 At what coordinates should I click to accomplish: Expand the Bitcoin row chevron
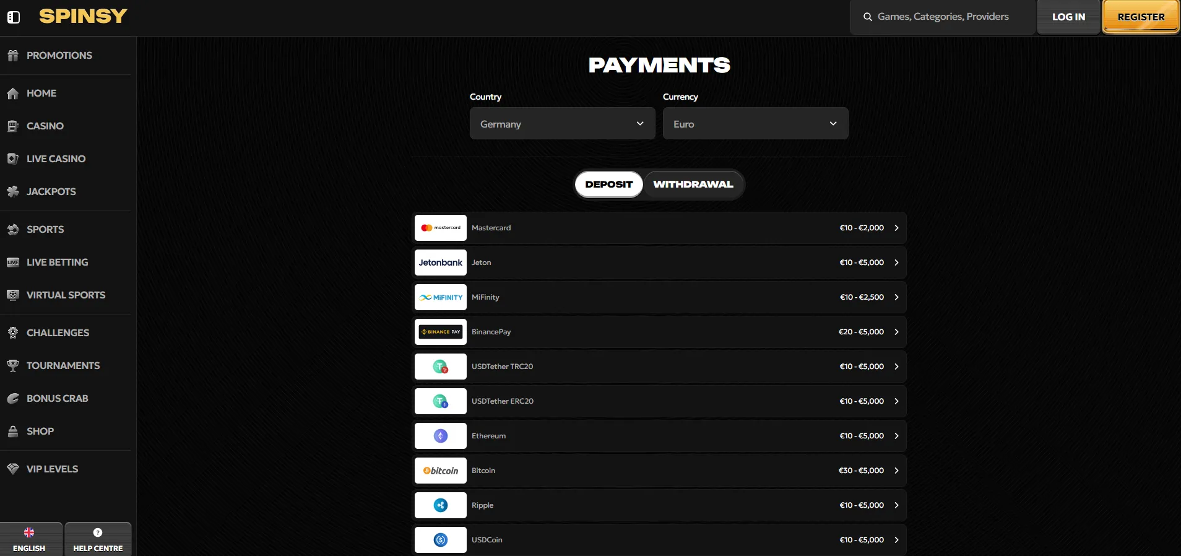(x=896, y=471)
